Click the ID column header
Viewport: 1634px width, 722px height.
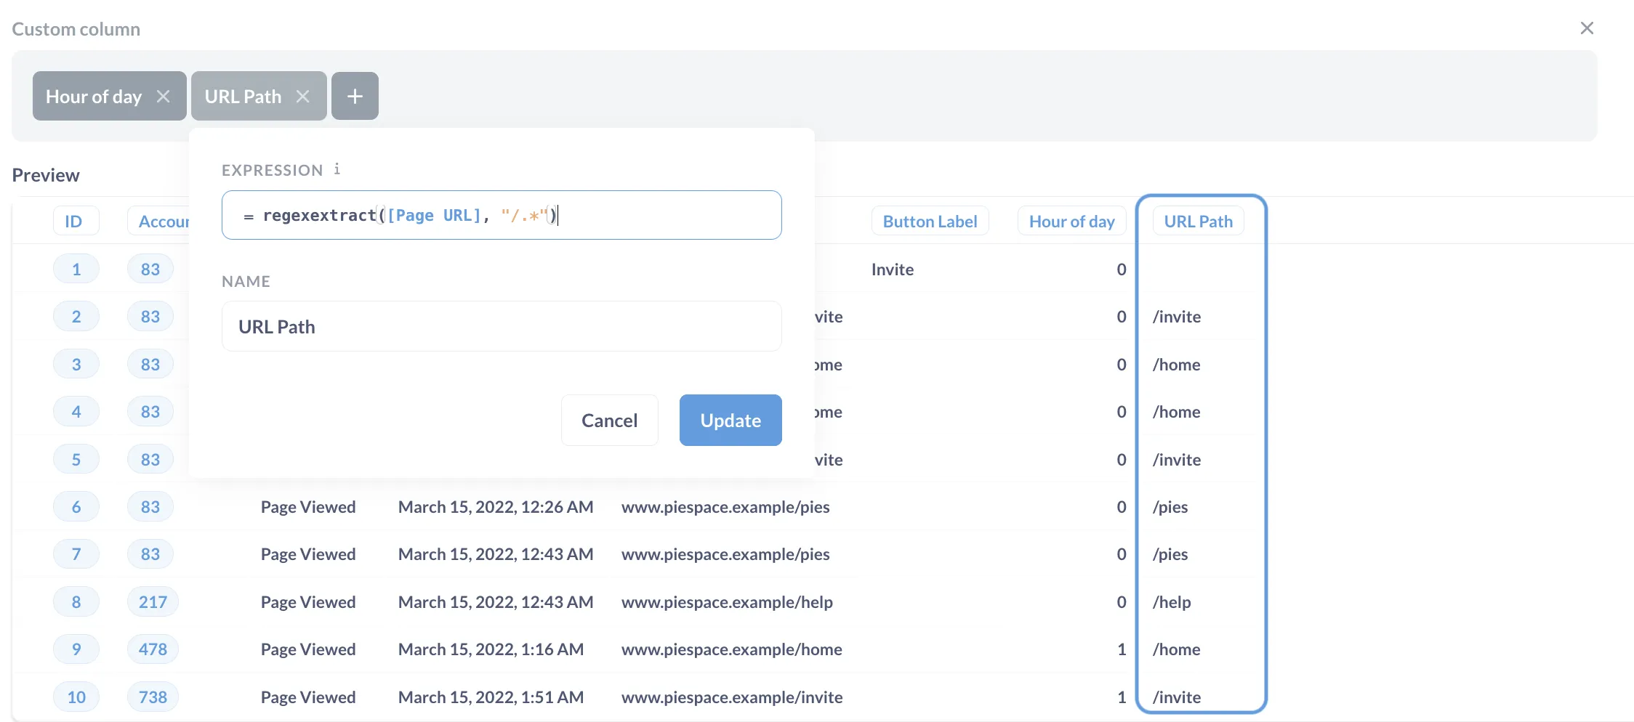click(76, 221)
